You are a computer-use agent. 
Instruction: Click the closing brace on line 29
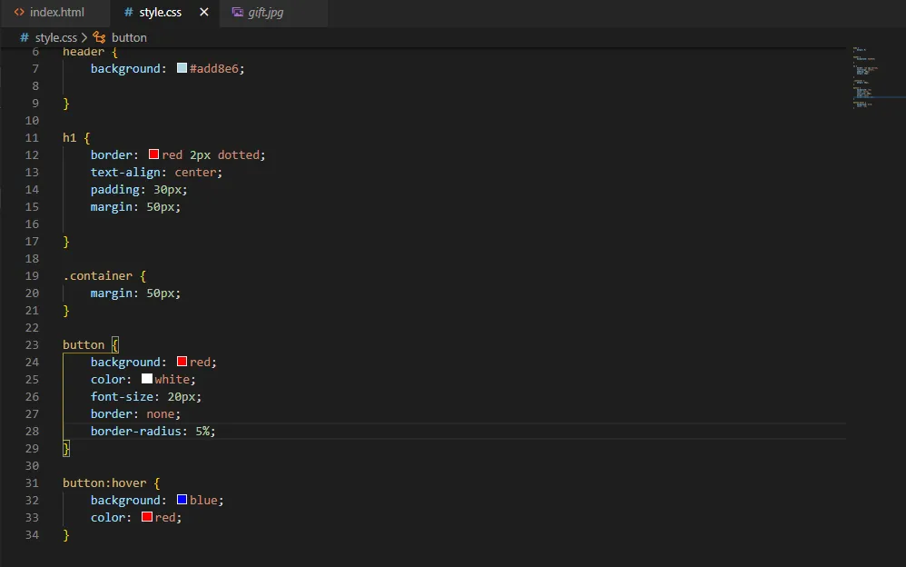[x=66, y=448]
